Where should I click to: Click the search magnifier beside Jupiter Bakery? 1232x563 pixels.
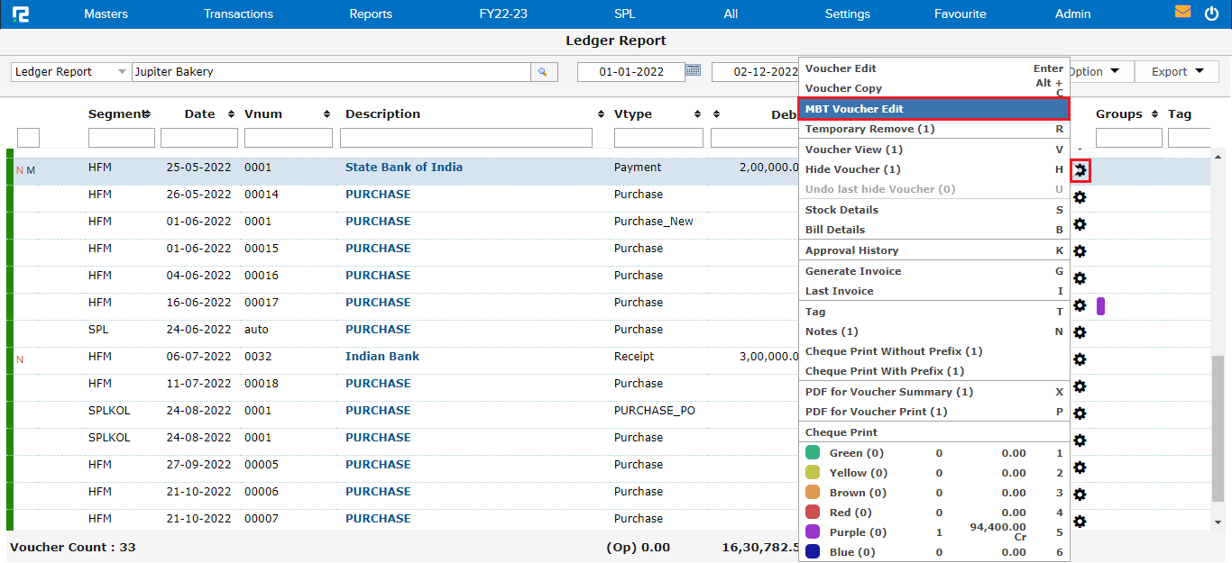pos(543,72)
